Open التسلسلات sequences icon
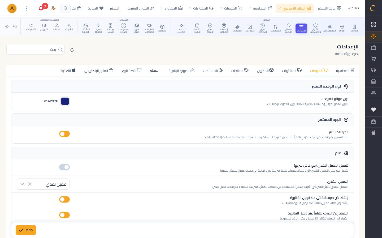This screenshot has width=382, height=238. [x=276, y=28]
